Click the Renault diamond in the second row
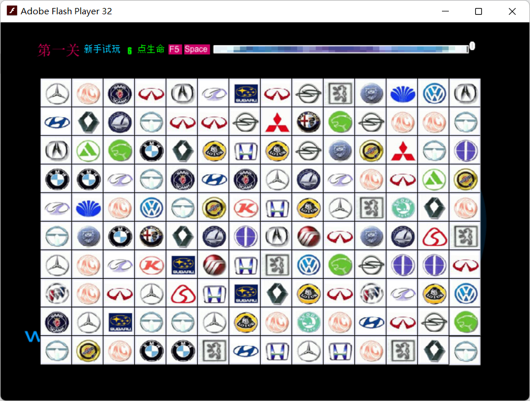The height and width of the screenshot is (401, 530). tap(88, 122)
